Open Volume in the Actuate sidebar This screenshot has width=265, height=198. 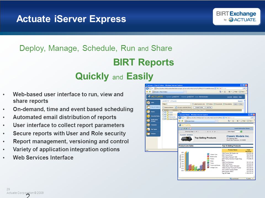coord(153,134)
